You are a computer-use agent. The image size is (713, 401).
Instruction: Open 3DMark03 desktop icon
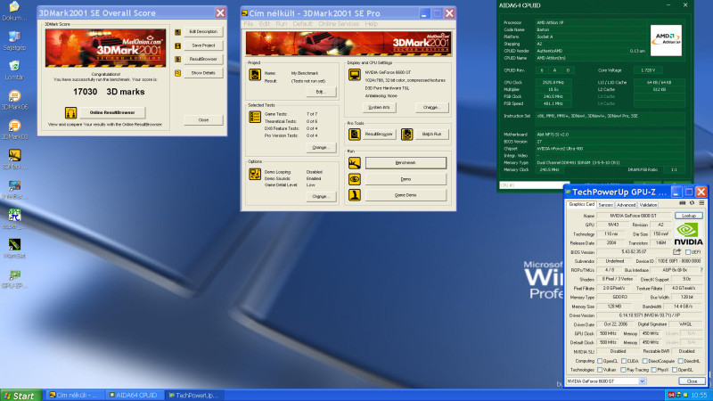[14, 130]
